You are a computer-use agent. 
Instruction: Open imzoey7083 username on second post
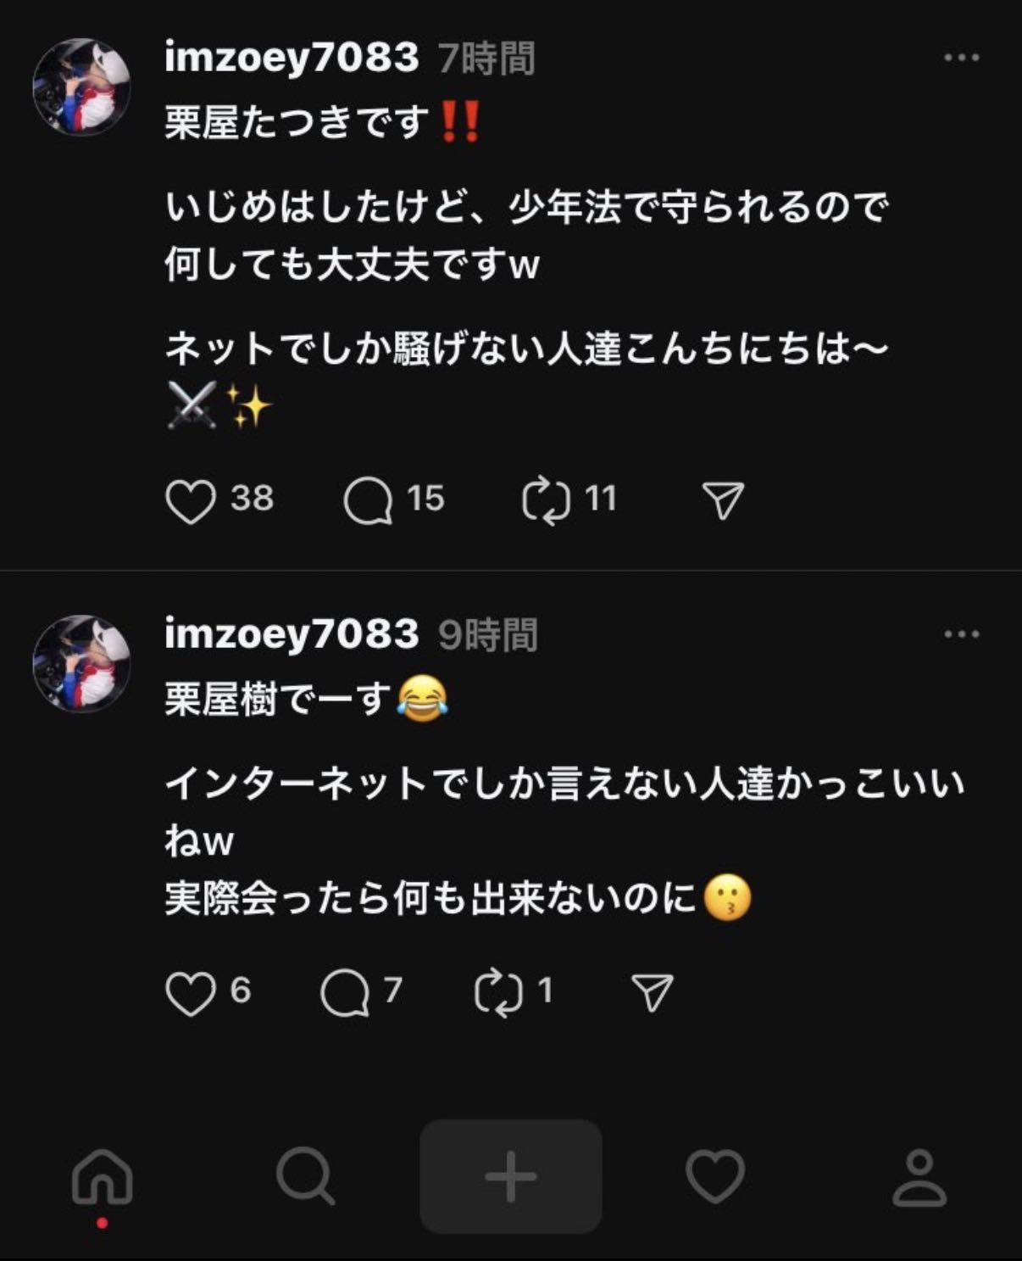292,634
